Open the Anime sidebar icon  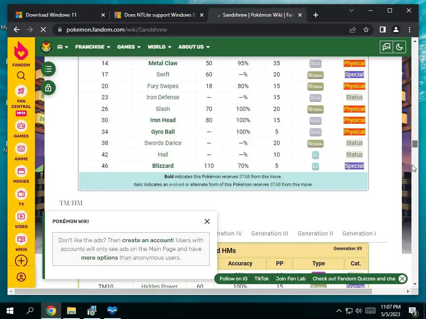pos(21,149)
